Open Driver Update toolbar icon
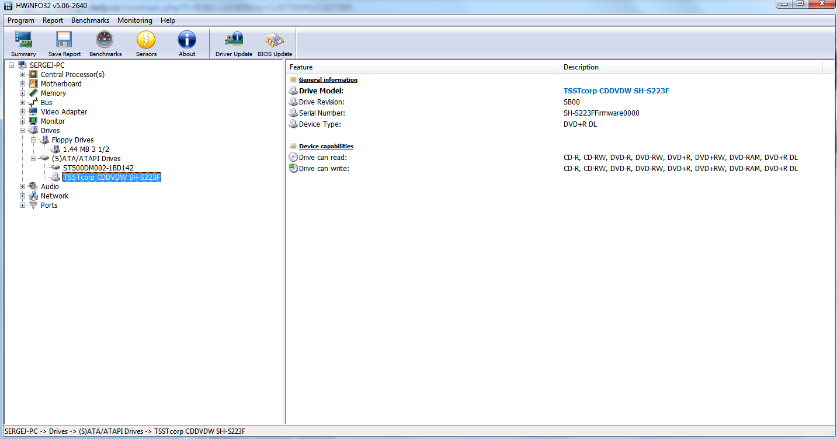The height and width of the screenshot is (439, 837). (234, 40)
